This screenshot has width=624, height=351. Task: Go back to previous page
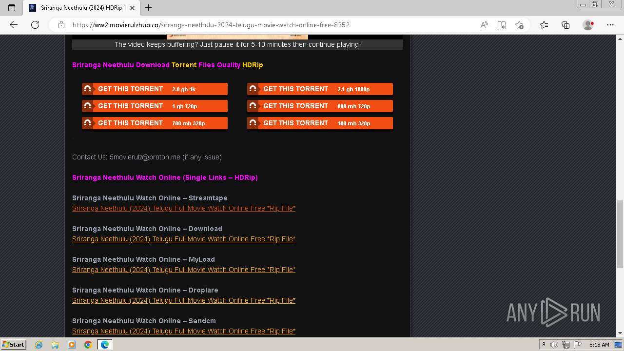(14, 25)
